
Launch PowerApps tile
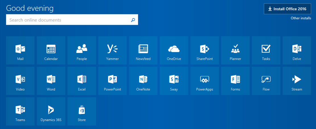coord(205,81)
